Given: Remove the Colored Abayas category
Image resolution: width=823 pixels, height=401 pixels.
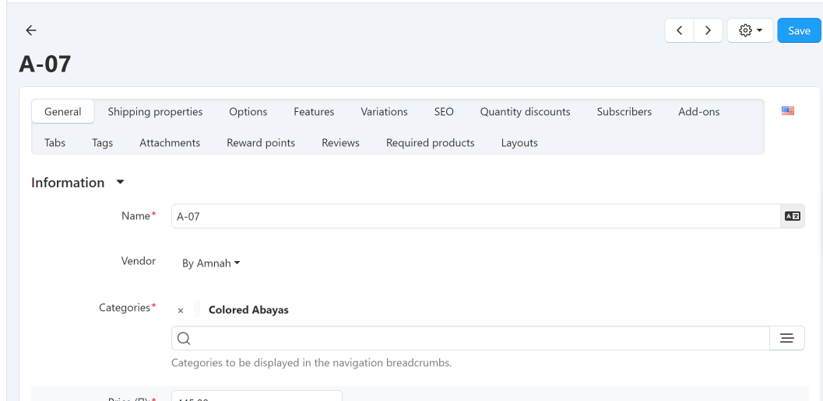Looking at the screenshot, I should pyautogui.click(x=181, y=310).
